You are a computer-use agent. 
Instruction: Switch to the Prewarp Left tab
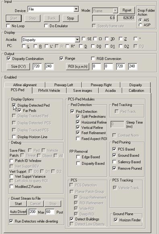64,85
